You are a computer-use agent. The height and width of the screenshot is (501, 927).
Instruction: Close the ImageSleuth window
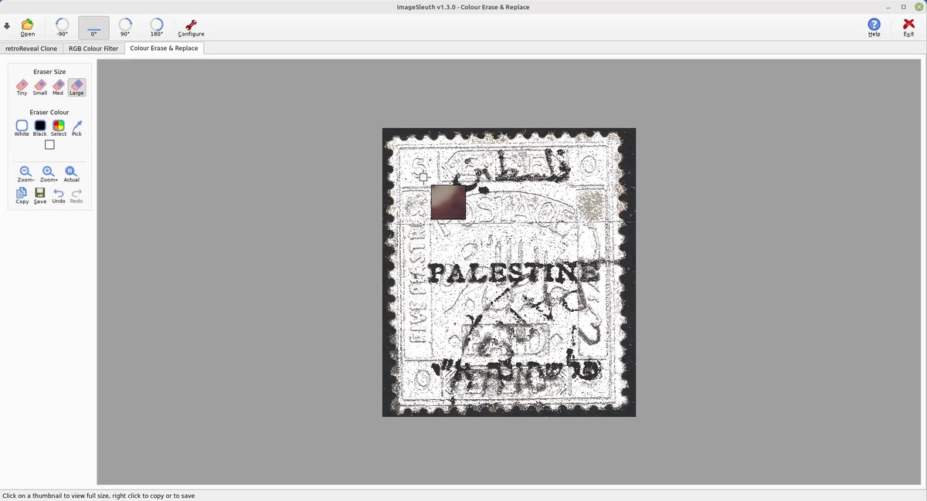918,7
